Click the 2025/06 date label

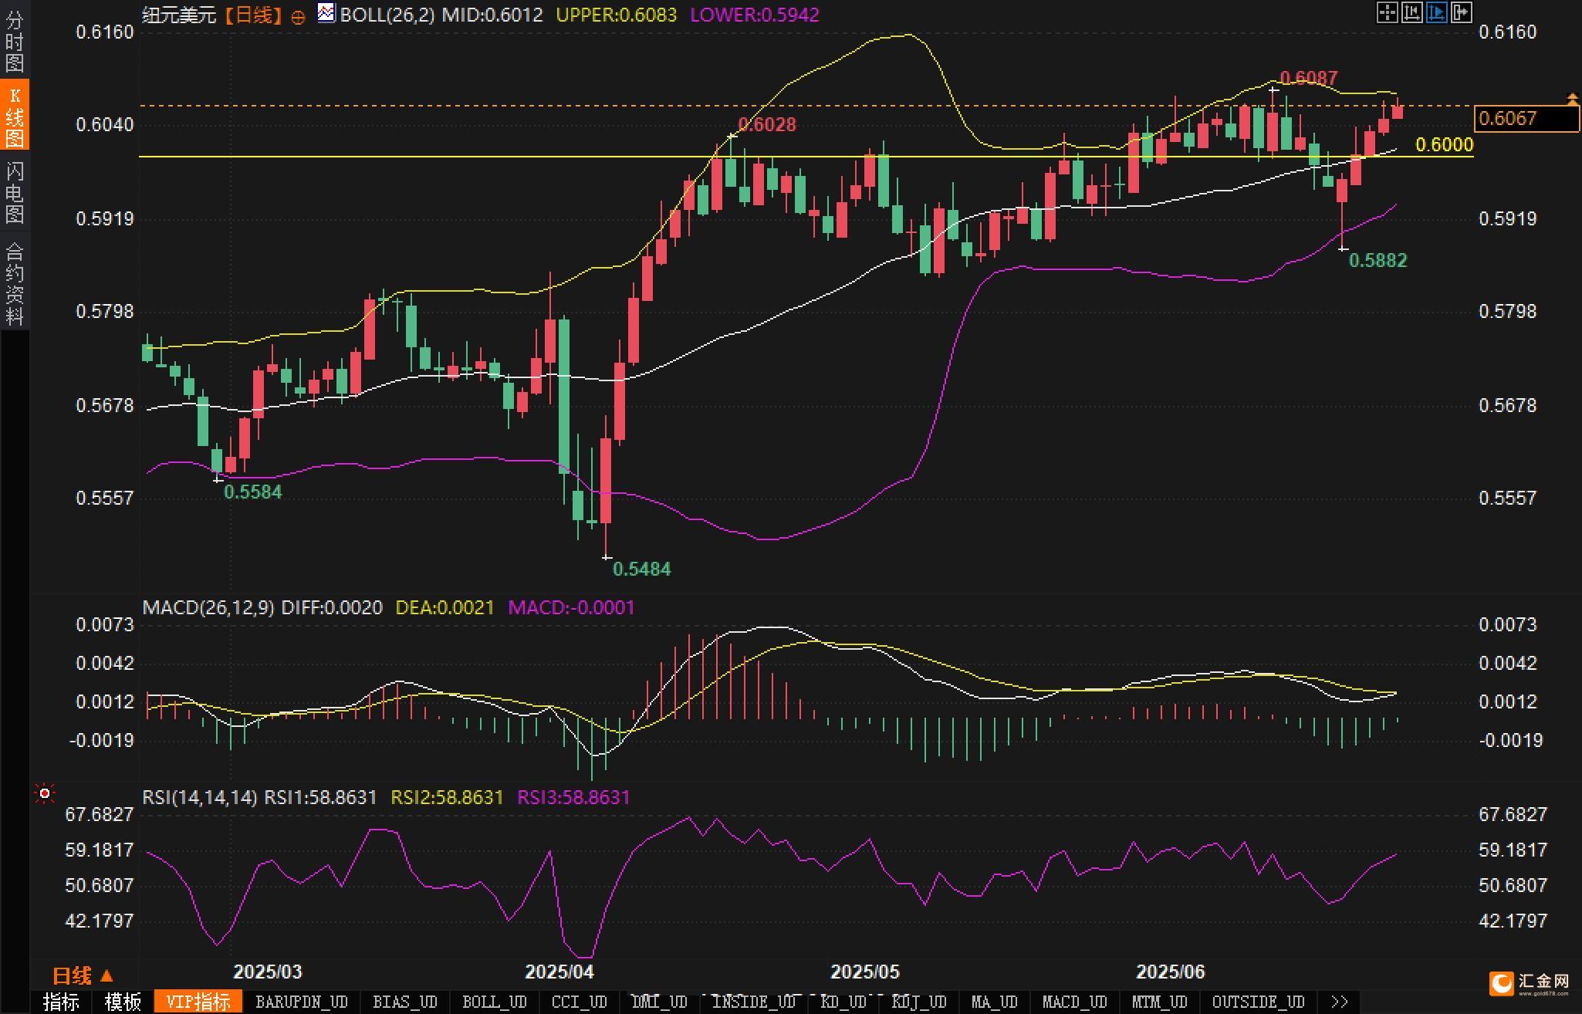point(1171,972)
